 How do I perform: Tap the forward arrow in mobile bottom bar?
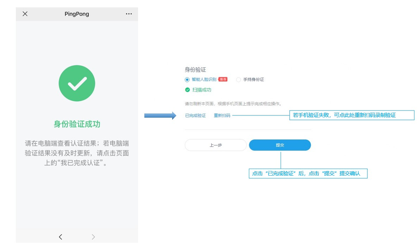tap(93, 237)
